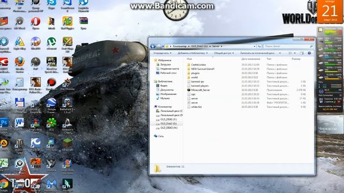This screenshot has height=193, width=344.
Task: Select the Malwarebytes desktop shortcut
Action: [52, 185]
